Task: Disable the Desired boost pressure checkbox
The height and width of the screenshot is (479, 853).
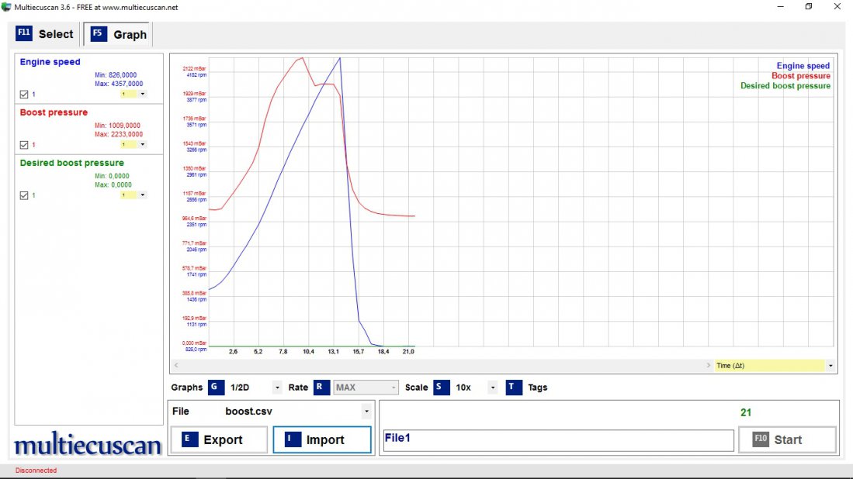Action: point(24,195)
